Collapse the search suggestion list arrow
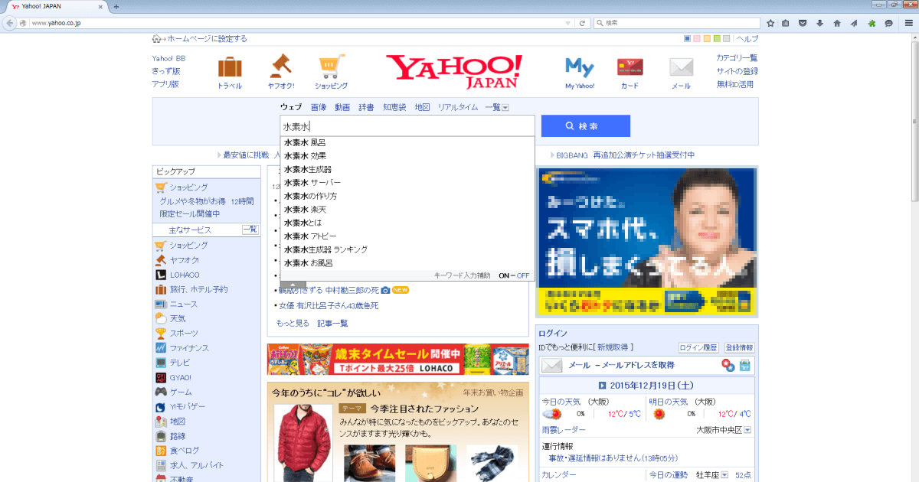The image size is (919, 482). click(293, 285)
